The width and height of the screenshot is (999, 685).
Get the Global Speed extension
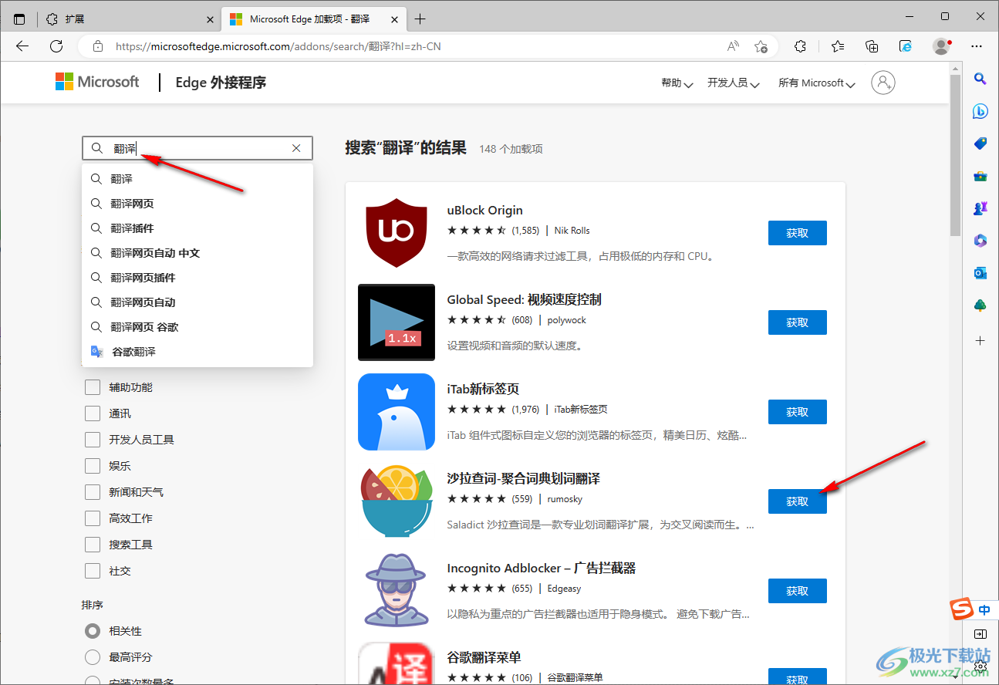797,322
